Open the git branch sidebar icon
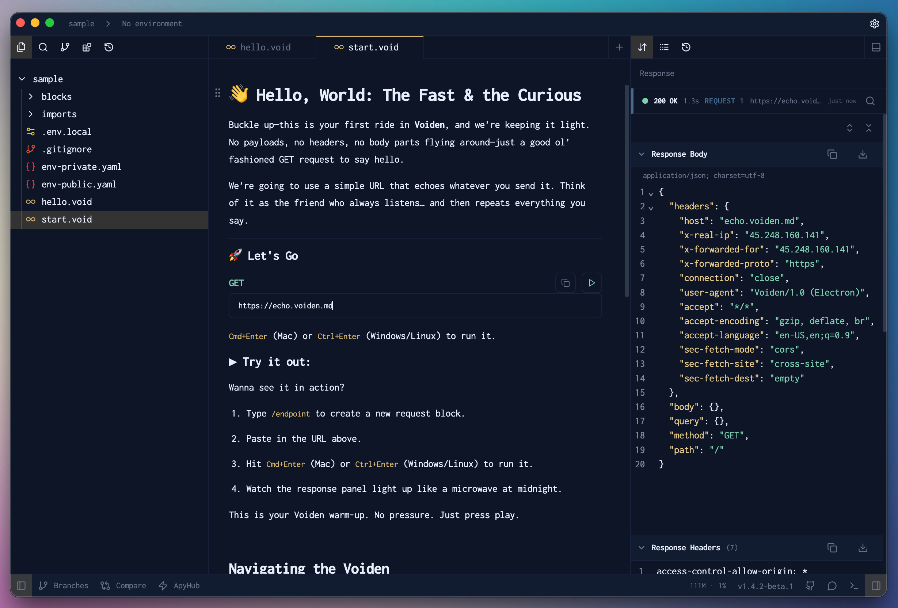 tap(65, 47)
